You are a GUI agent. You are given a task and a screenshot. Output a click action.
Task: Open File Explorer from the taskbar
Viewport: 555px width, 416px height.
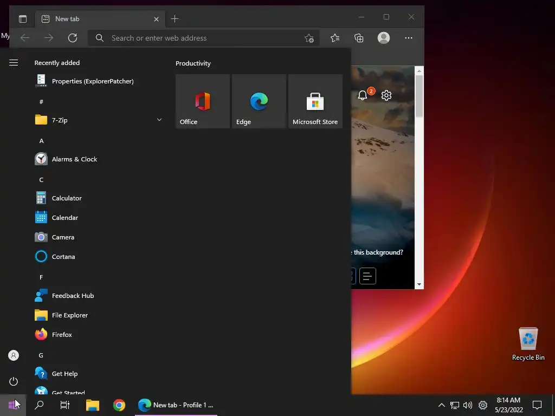pyautogui.click(x=92, y=405)
